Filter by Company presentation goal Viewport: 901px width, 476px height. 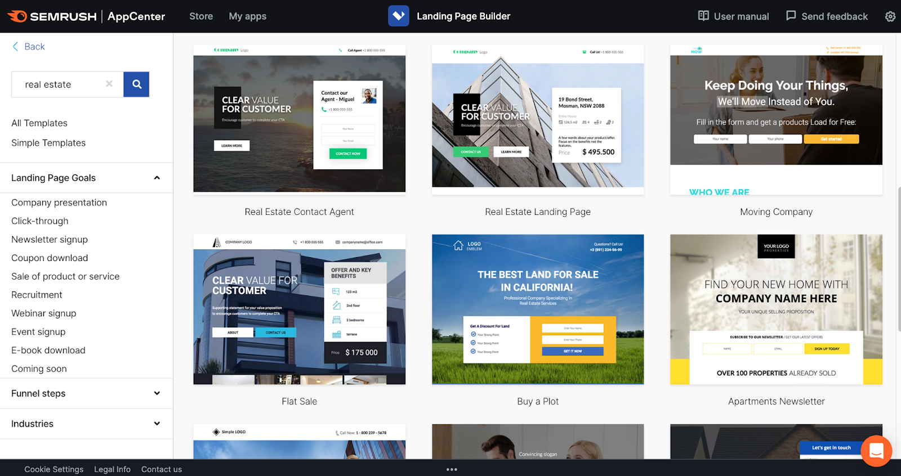[x=59, y=203]
